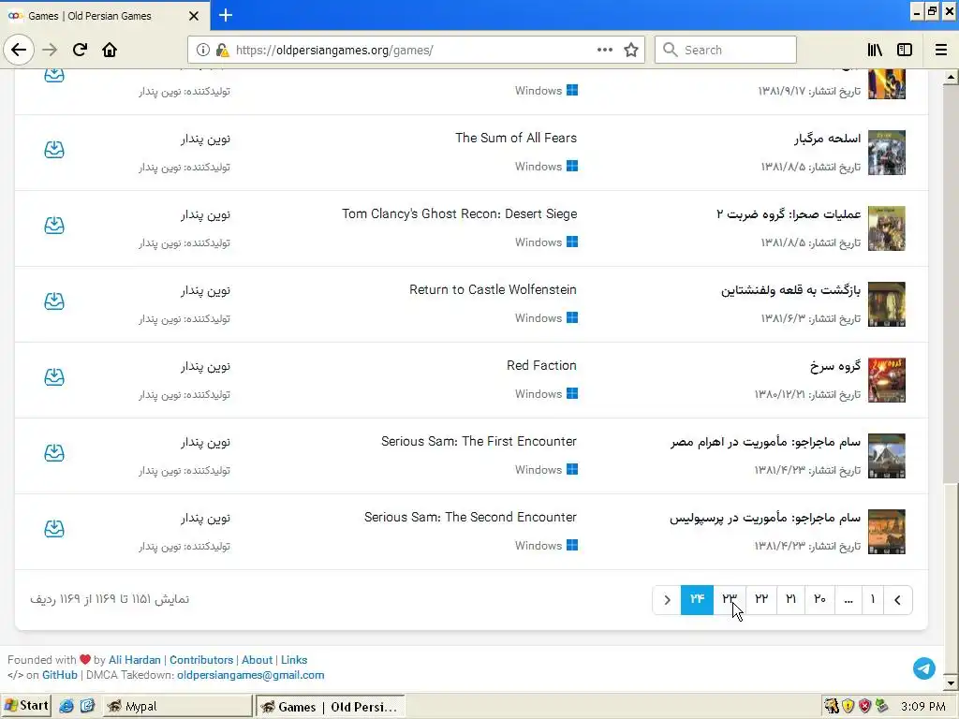Go to pagination page ۲۰
Image resolution: width=959 pixels, height=719 pixels.
(x=819, y=599)
